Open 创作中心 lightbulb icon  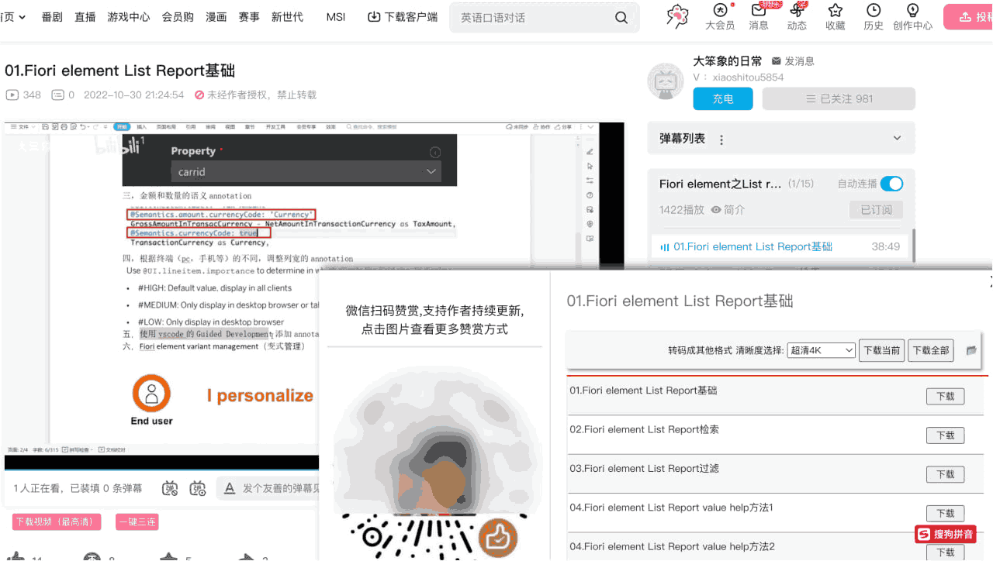point(912,16)
